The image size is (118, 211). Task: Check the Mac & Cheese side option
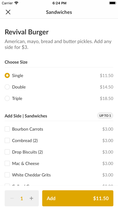7,163
